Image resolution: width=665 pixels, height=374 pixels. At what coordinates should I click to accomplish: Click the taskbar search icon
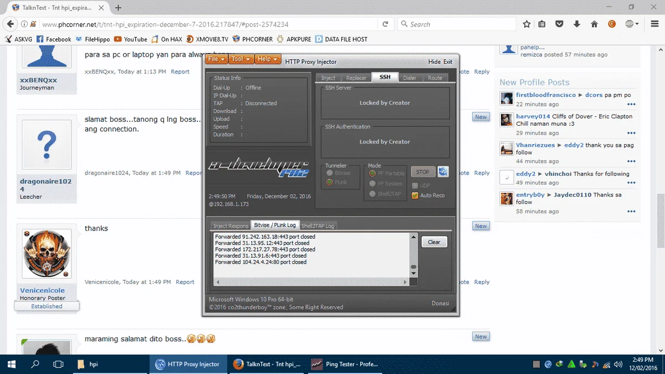click(35, 364)
